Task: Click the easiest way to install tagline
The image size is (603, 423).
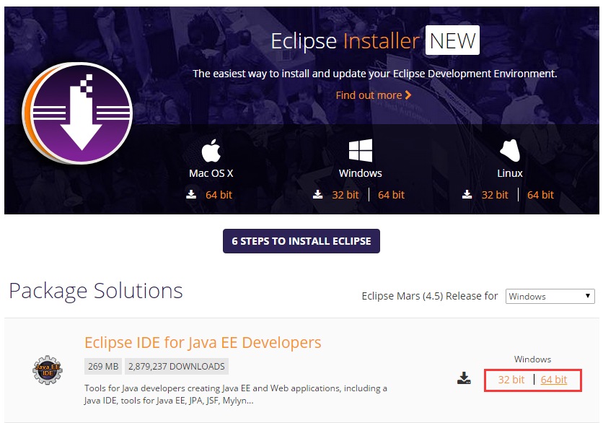Action: [375, 74]
